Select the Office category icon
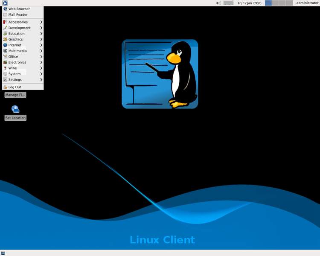Viewport: 320px width, 256px height. 5,56
